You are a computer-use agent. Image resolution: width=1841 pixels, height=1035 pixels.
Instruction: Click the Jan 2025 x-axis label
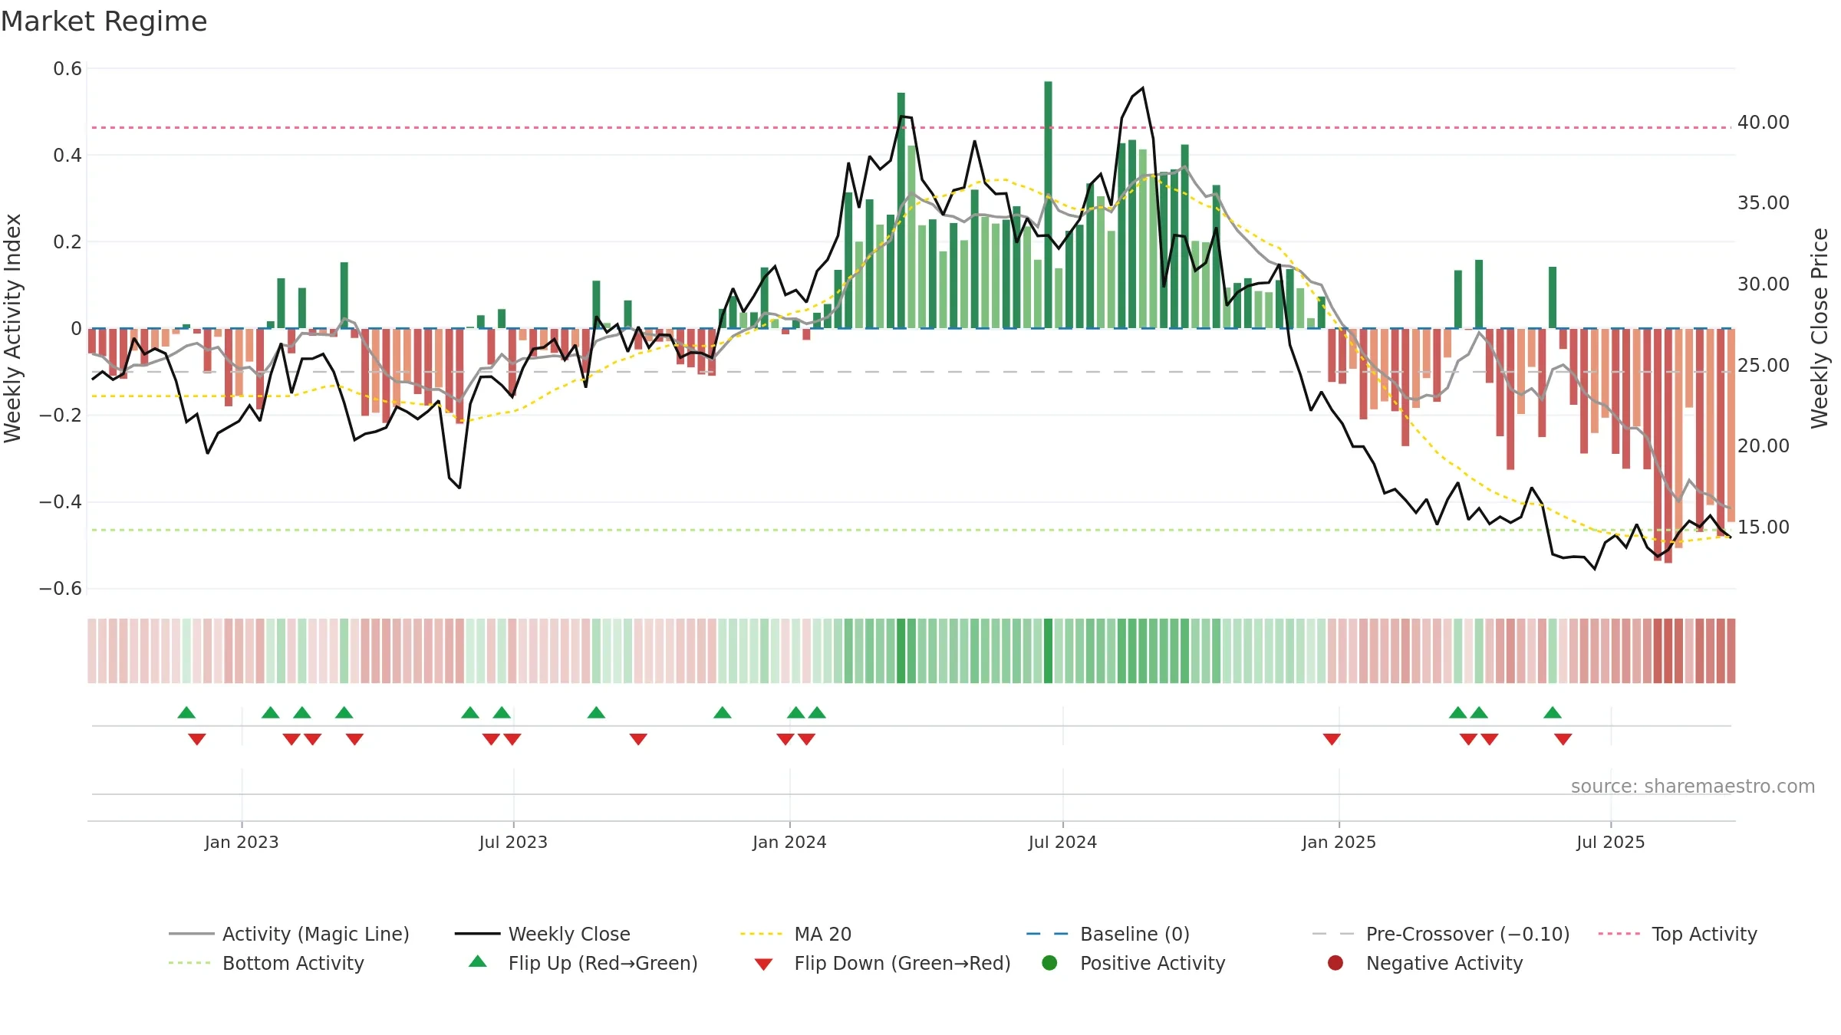click(x=1339, y=842)
